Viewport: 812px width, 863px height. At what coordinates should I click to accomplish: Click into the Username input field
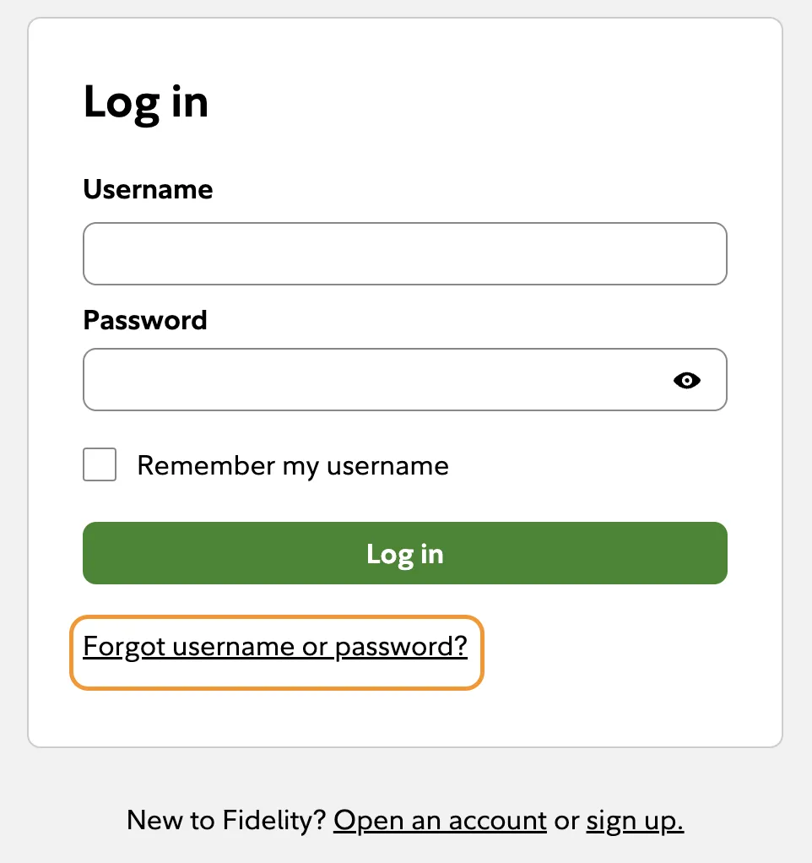(404, 253)
